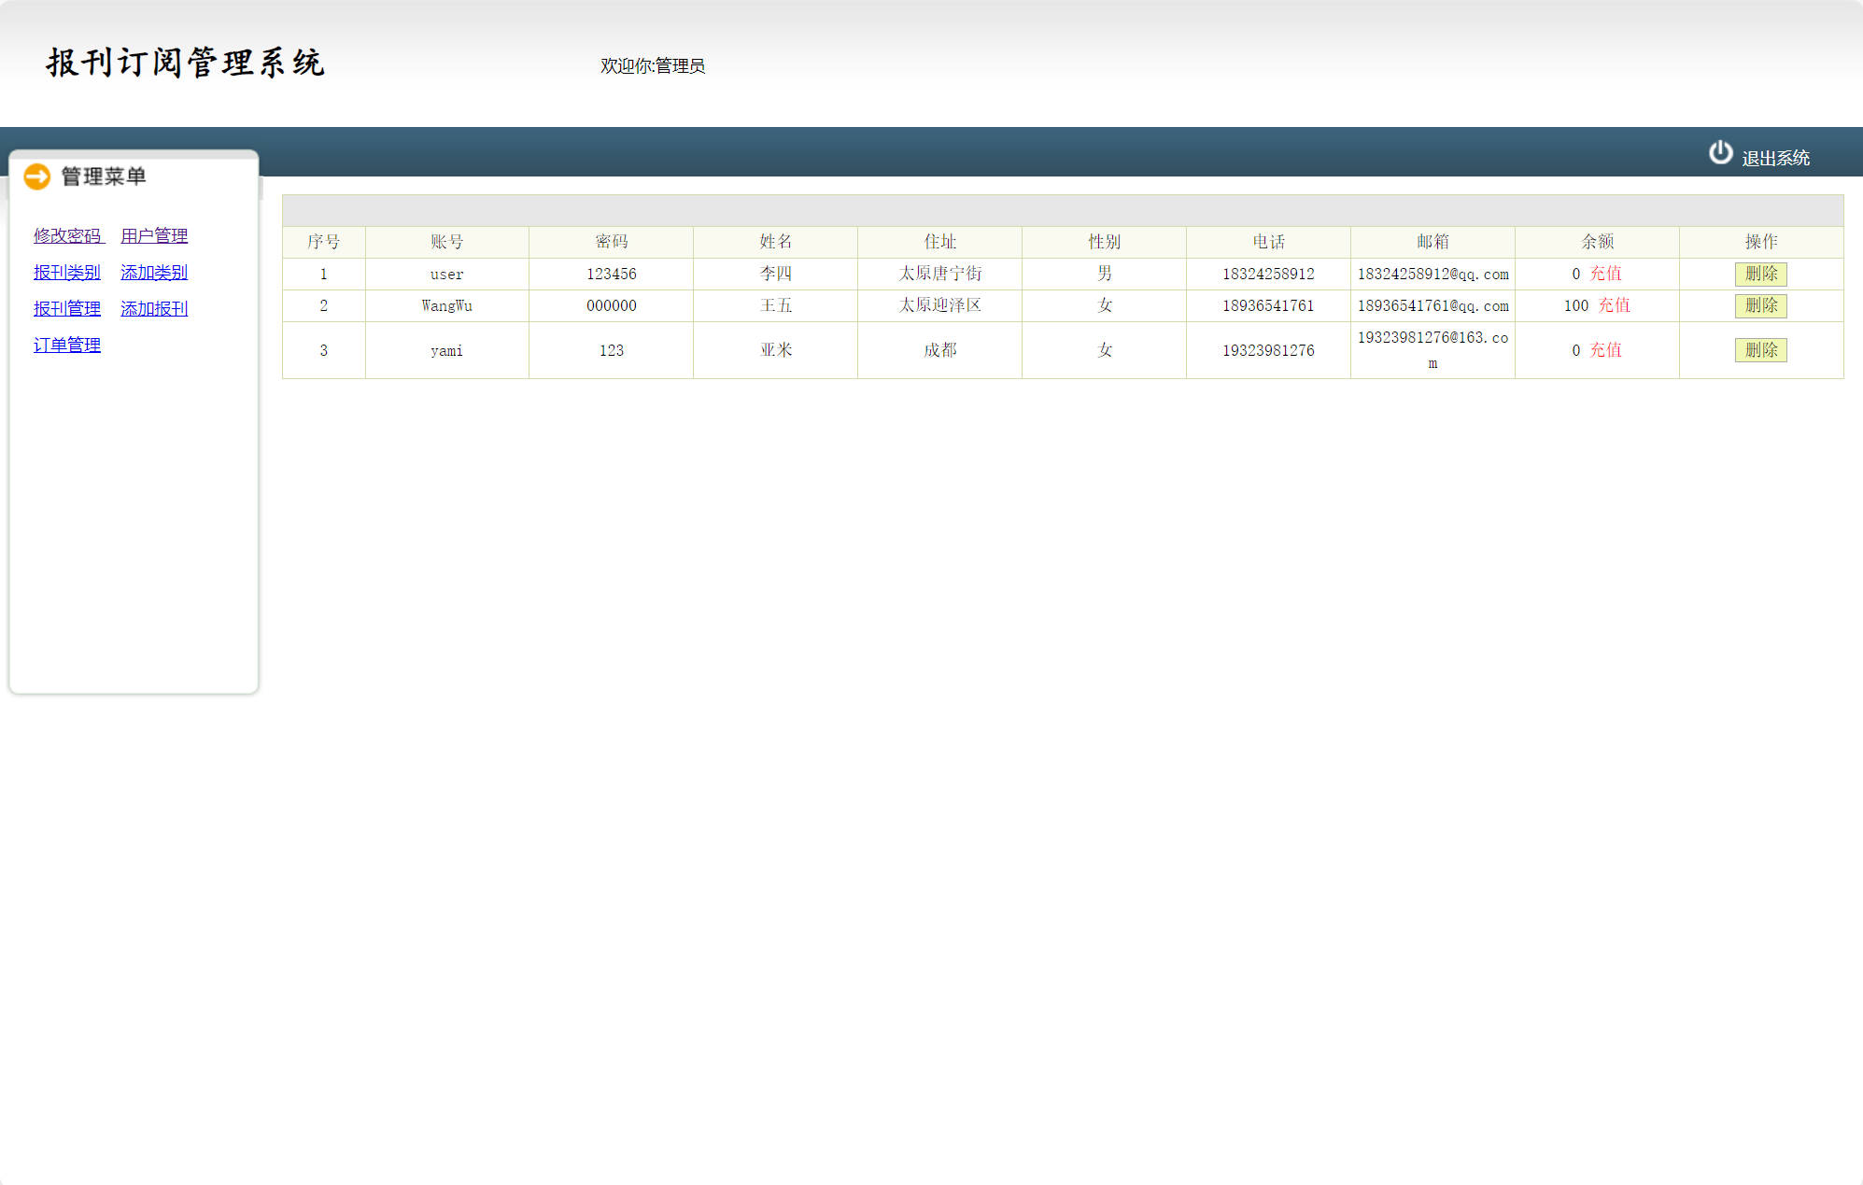The height and width of the screenshot is (1185, 1863).
Task: Open the 用户管理 menu link
Action: [154, 236]
